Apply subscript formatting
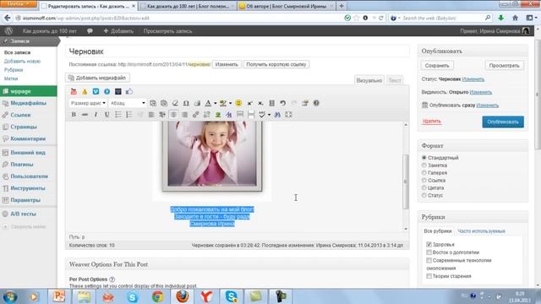This screenshot has width=541, height=304. click(260, 103)
